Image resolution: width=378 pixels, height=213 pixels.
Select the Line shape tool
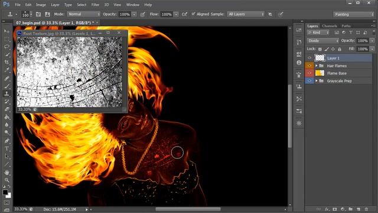click(6, 164)
